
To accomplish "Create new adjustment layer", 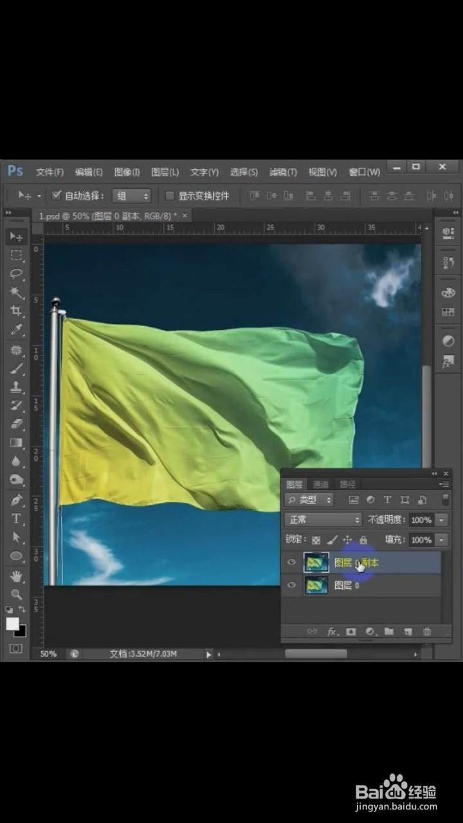I will tap(370, 632).
